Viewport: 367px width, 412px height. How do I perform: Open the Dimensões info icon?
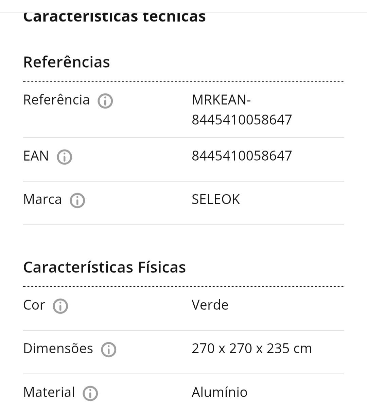(x=109, y=350)
